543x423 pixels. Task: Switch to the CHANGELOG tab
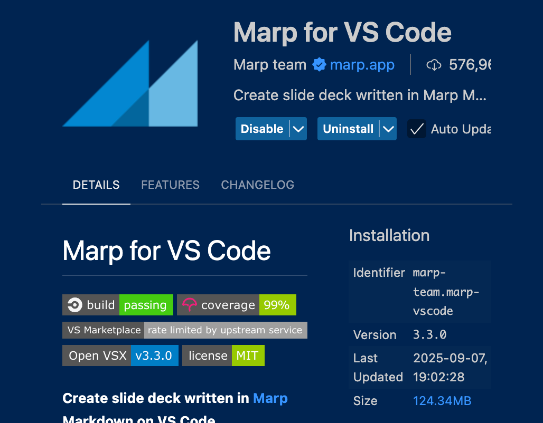coord(258,185)
